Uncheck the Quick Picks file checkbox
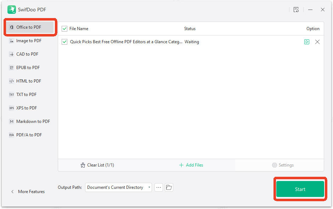 (x=64, y=42)
